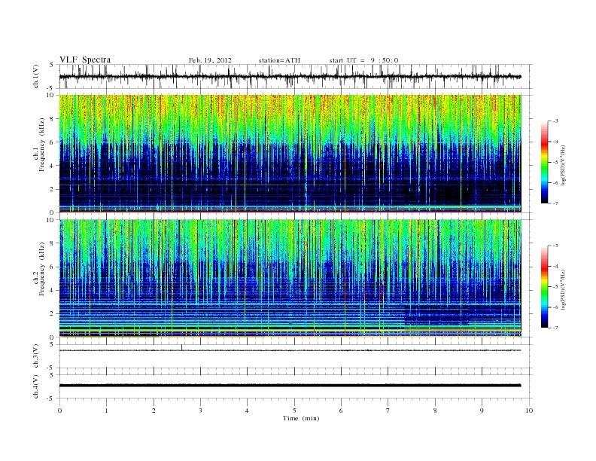Click the ch.1 voltage waveform trace
Image resolution: width=596 pixels, height=461 pixels.
click(290, 76)
